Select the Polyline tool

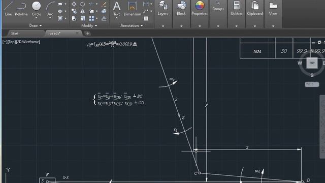21,8
